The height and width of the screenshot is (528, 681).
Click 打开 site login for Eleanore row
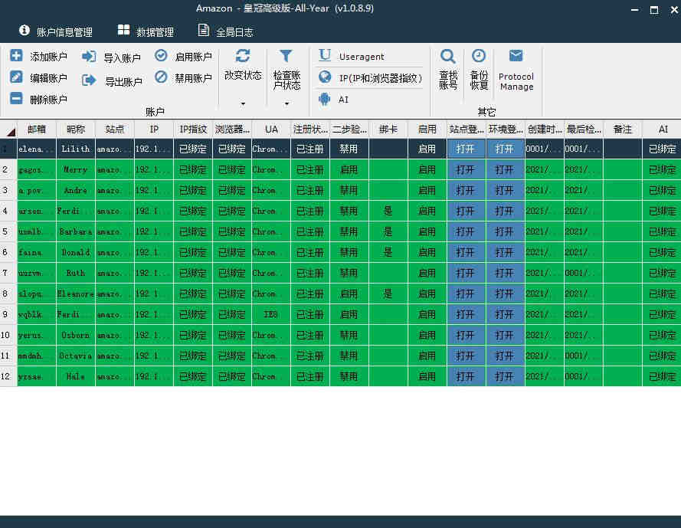pyautogui.click(x=466, y=294)
